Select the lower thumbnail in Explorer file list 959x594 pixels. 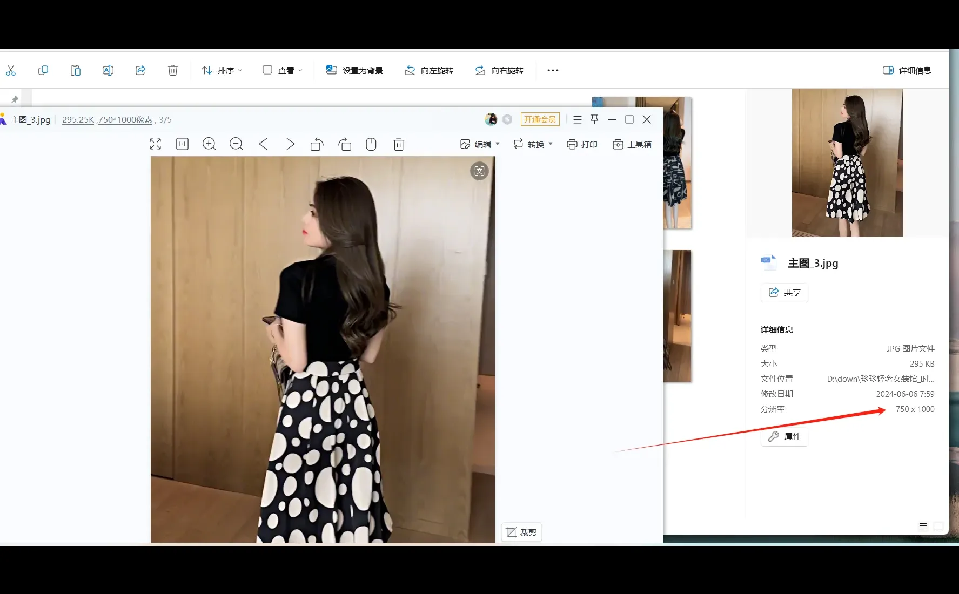coord(677,316)
